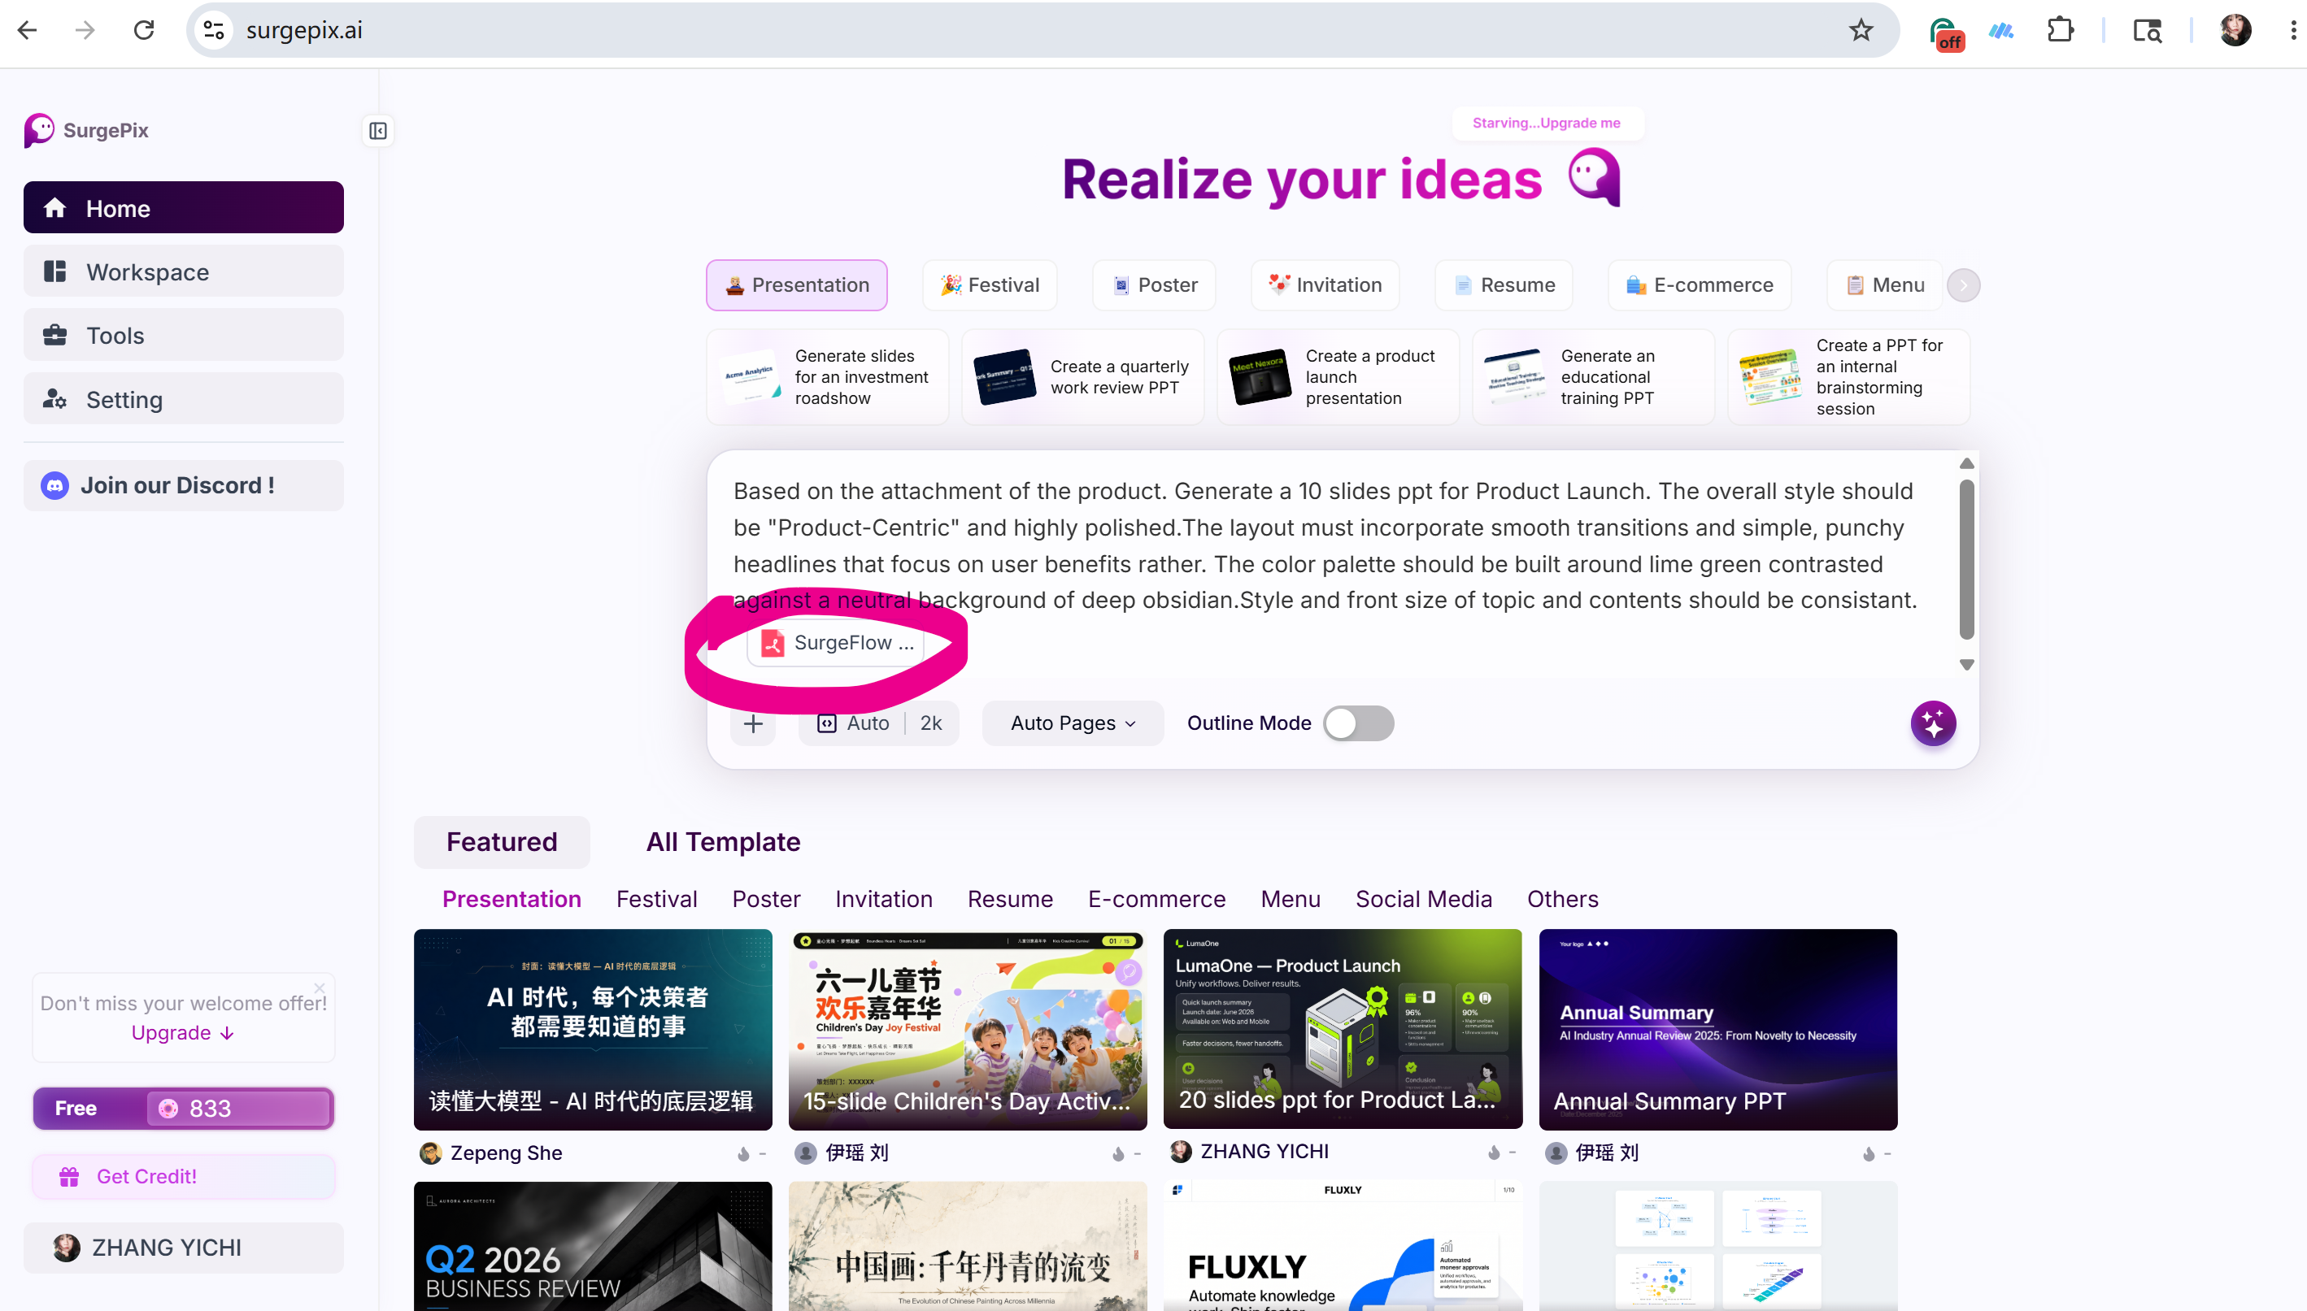Open the Workspace menu item
2307x1311 pixels.
tap(183, 271)
